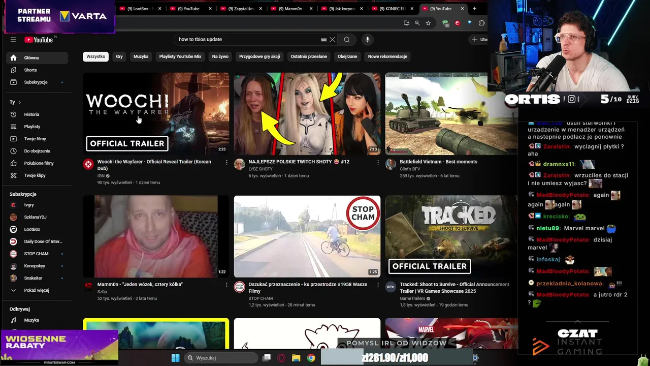
Task: Start voice search with microphone icon
Action: tap(367, 40)
